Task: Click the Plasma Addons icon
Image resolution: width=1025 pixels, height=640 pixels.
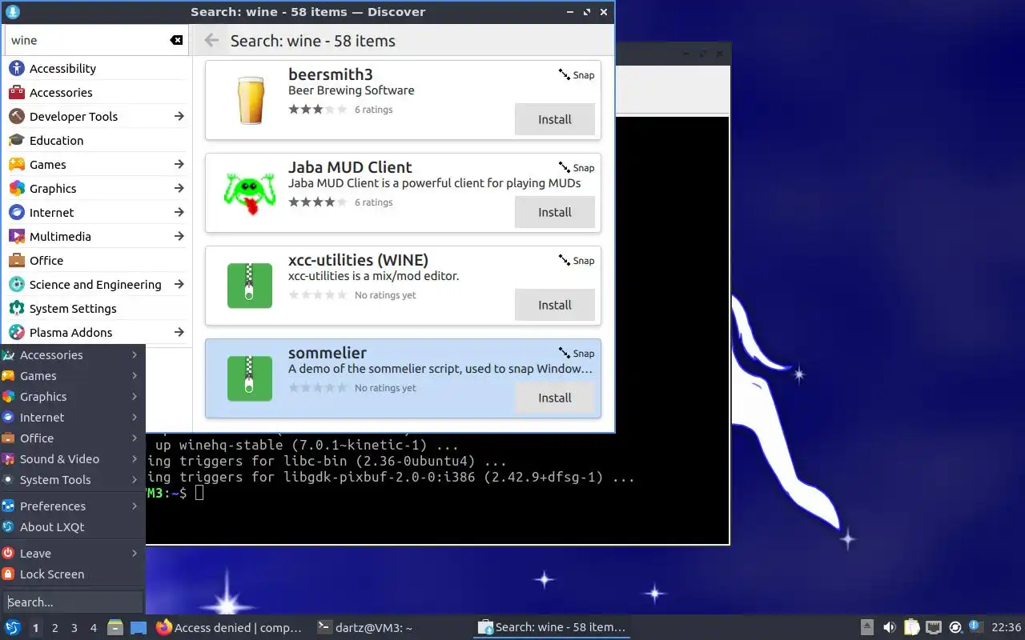Action: [x=17, y=333]
